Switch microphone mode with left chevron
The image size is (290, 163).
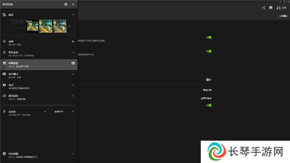pos(45,112)
